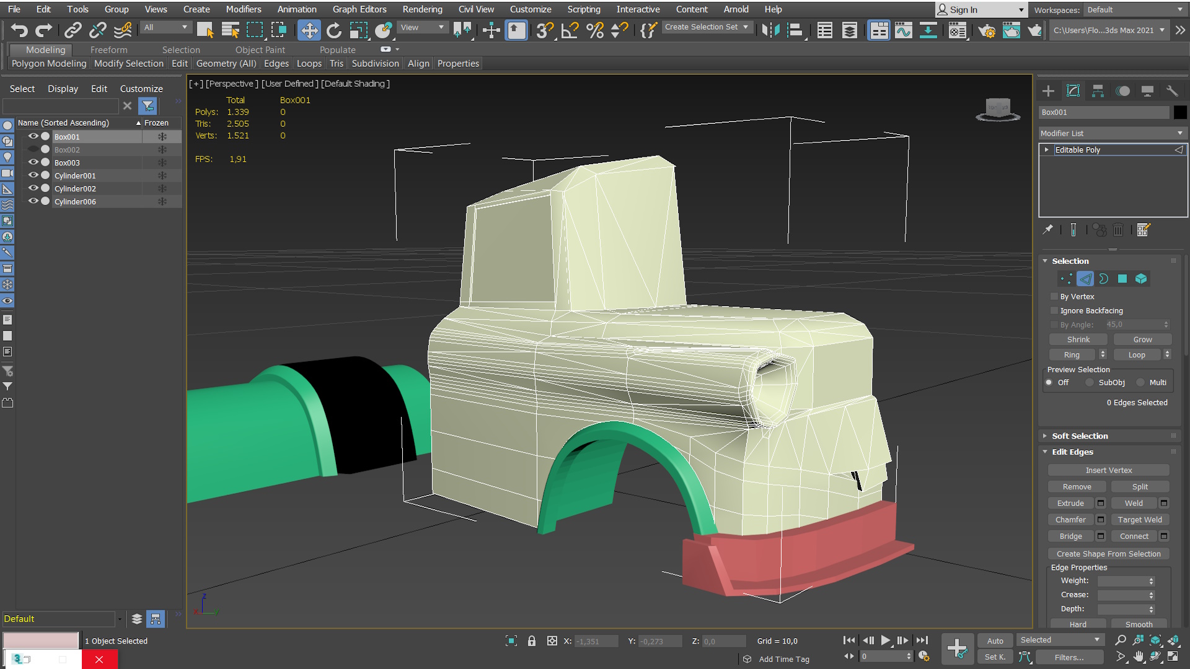Click the Undo arrow icon
1190x669 pixels.
[19, 30]
